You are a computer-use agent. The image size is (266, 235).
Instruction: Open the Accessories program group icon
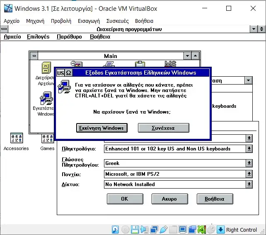[17, 138]
